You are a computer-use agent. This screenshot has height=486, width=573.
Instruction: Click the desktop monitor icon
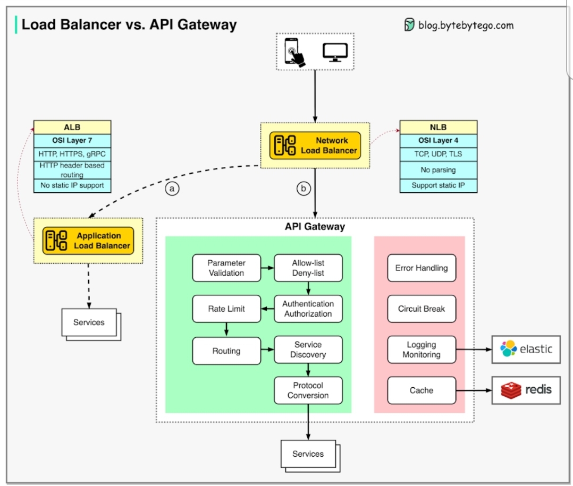tap(335, 52)
